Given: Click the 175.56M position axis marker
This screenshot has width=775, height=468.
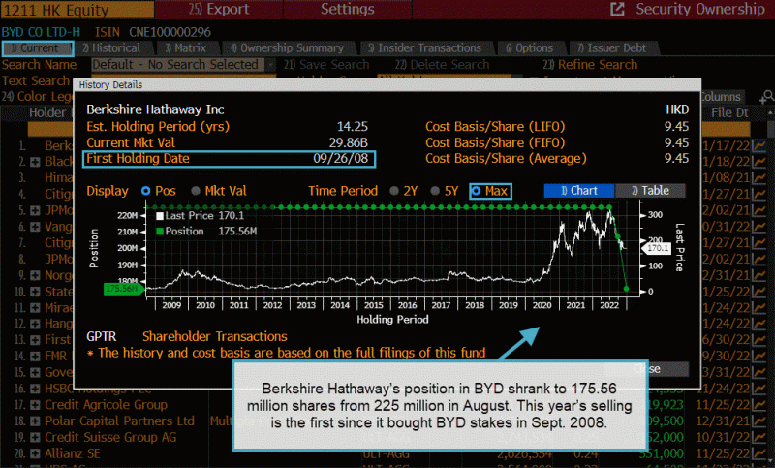Looking at the screenshot, I should coord(122,289).
